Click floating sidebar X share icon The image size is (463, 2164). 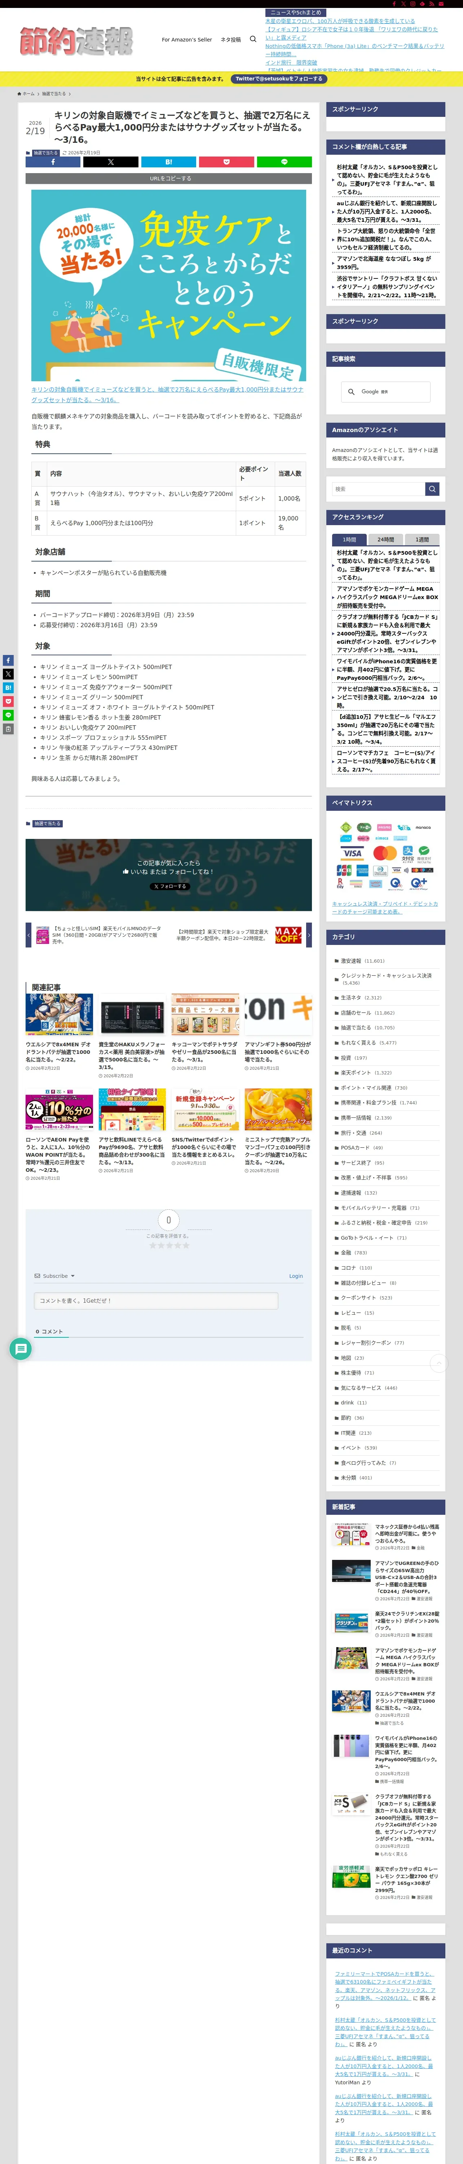(8, 674)
